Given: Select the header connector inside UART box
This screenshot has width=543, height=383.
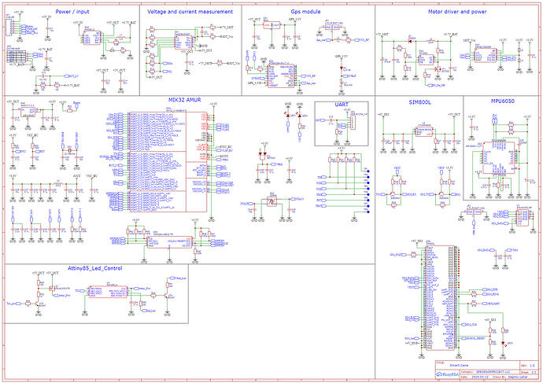Looking at the screenshot, I should pos(353,123).
